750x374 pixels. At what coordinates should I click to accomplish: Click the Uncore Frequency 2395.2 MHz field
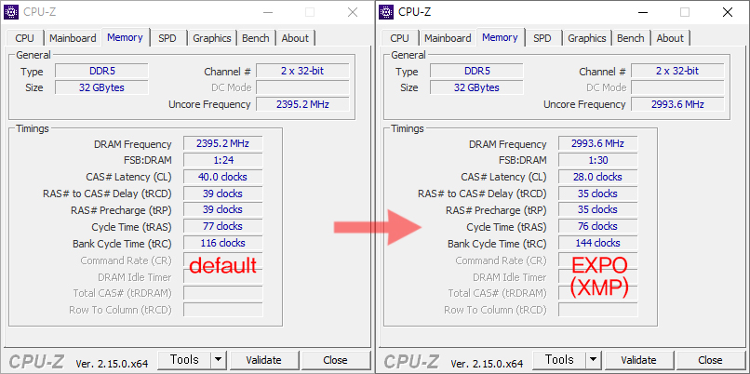pos(302,104)
